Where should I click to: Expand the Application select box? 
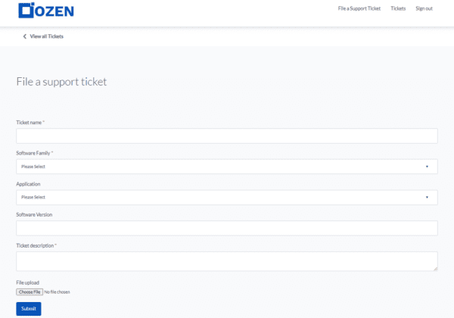tap(226, 198)
